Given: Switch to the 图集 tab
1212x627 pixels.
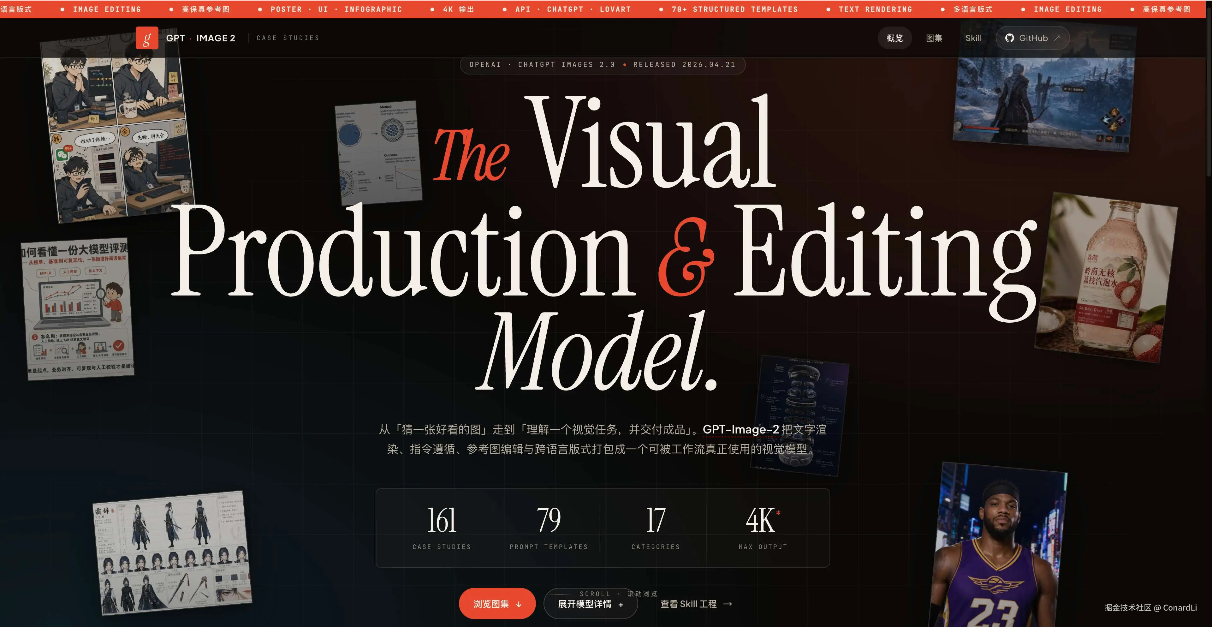Looking at the screenshot, I should (x=934, y=38).
